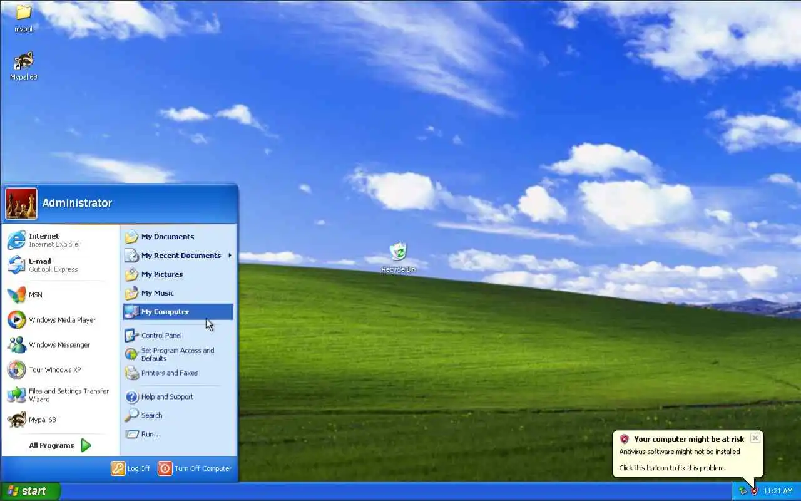
Task: Open the Recycle Bin icon
Action: tap(399, 257)
